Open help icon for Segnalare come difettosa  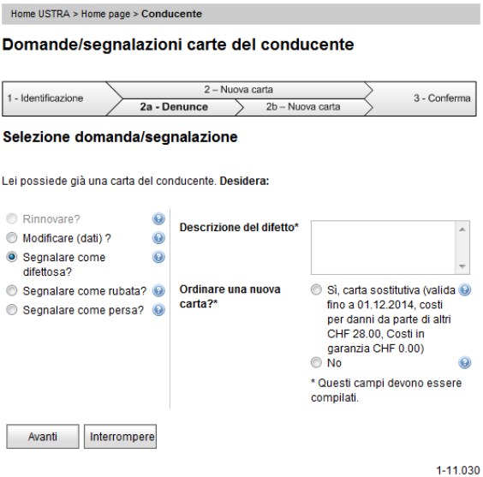(158, 257)
